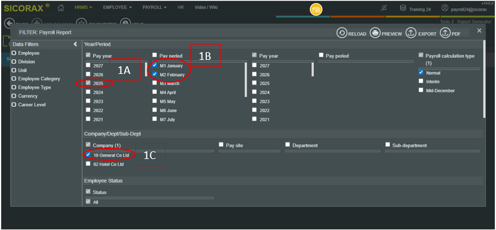Image resolution: width=496 pixels, height=230 pixels.
Task: Check the Mid-December payroll calculation type
Action: (421, 90)
